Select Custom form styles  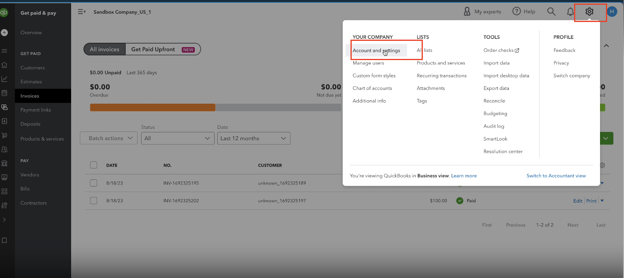point(374,75)
